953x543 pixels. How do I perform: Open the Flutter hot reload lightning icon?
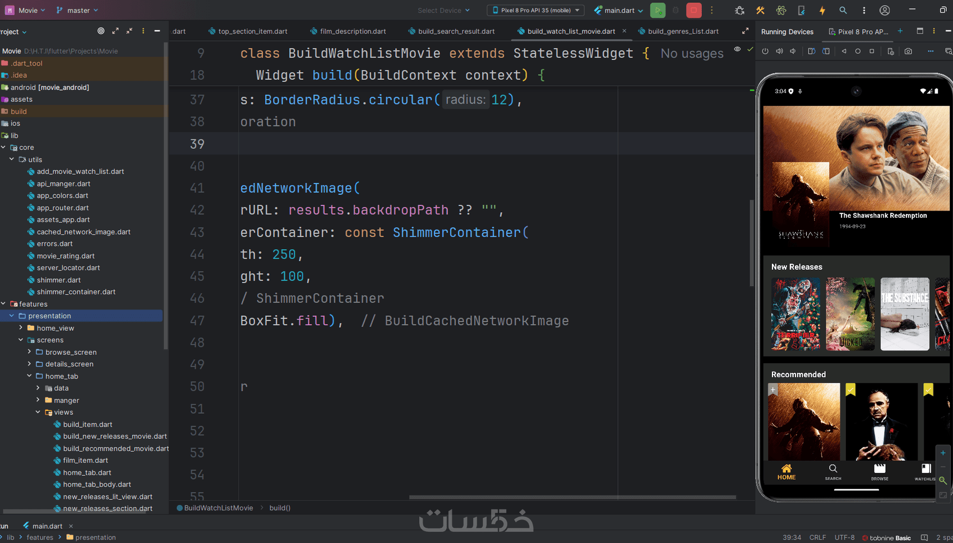coord(822,10)
